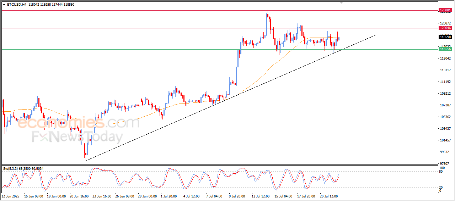Click the green 116556 price label
455x201 pixels.
click(445, 49)
